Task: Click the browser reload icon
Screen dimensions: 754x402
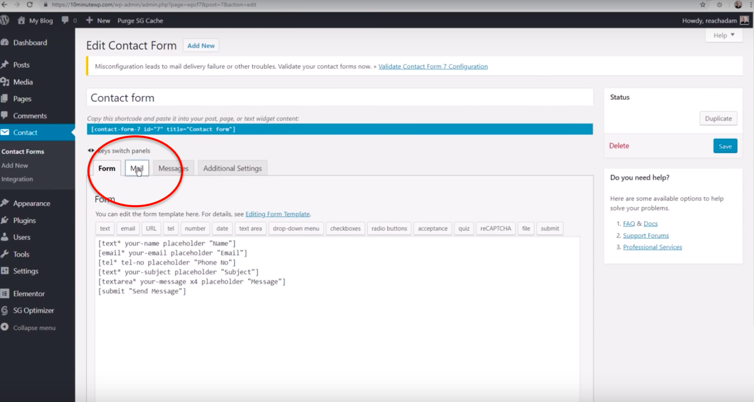Action: tap(30, 4)
